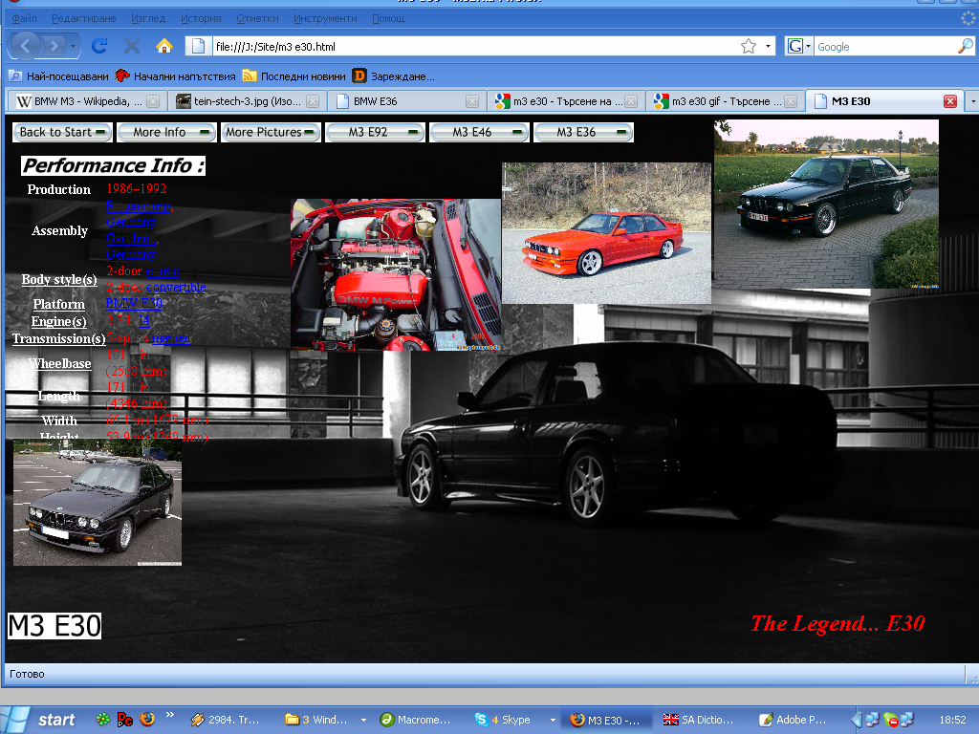The height and width of the screenshot is (734, 979).
Task: Open the Отметки menu
Action: pos(257,18)
